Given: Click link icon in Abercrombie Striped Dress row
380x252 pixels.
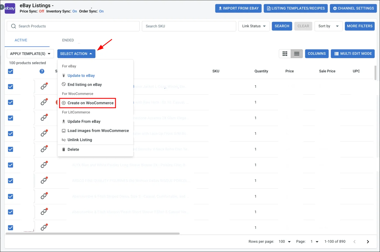Looking at the screenshot, I should [44, 196].
